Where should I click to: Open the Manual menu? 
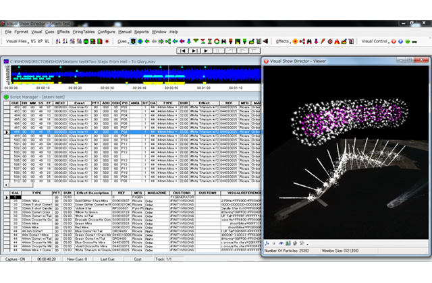(125, 32)
